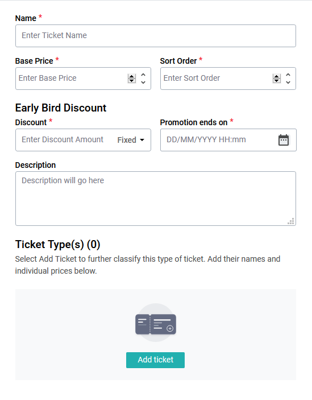Click the Name field label
This screenshot has width=312, height=400.
26,18
